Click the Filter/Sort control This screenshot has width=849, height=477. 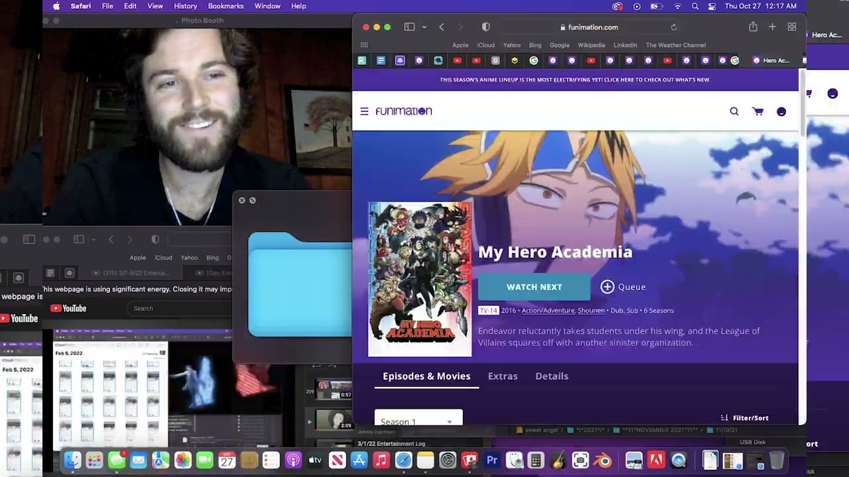744,418
